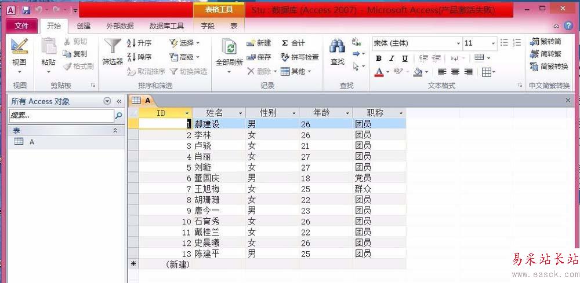Click the 合计 totals sigma icon
This screenshot has width=580, height=283.
click(284, 43)
